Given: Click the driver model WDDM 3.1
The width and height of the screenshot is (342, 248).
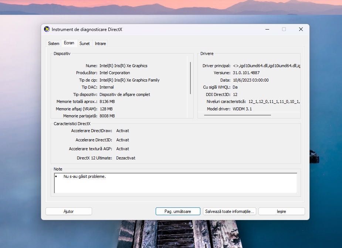Looking at the screenshot, I should point(242,109).
